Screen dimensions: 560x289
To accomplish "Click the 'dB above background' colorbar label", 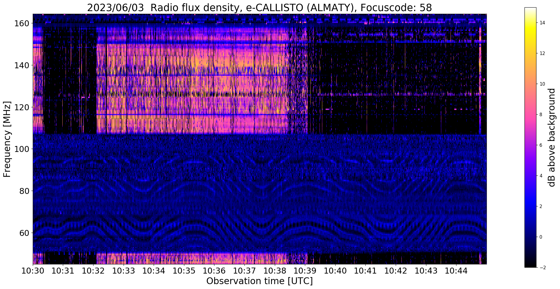I will [x=551, y=137].
